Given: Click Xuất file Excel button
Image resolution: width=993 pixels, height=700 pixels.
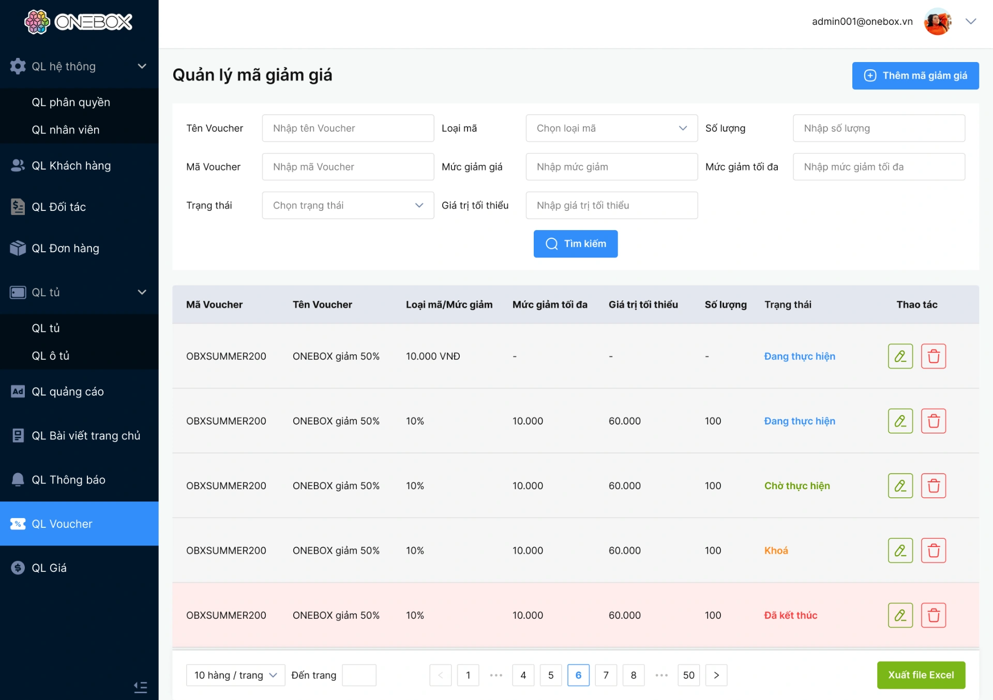Looking at the screenshot, I should (x=921, y=675).
